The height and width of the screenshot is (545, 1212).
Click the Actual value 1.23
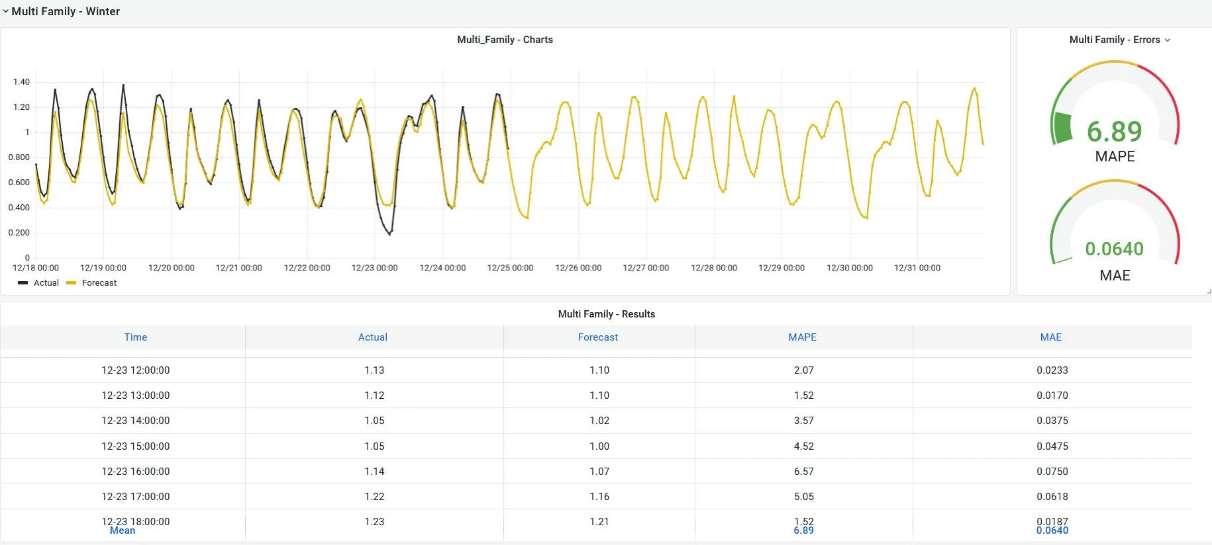374,522
